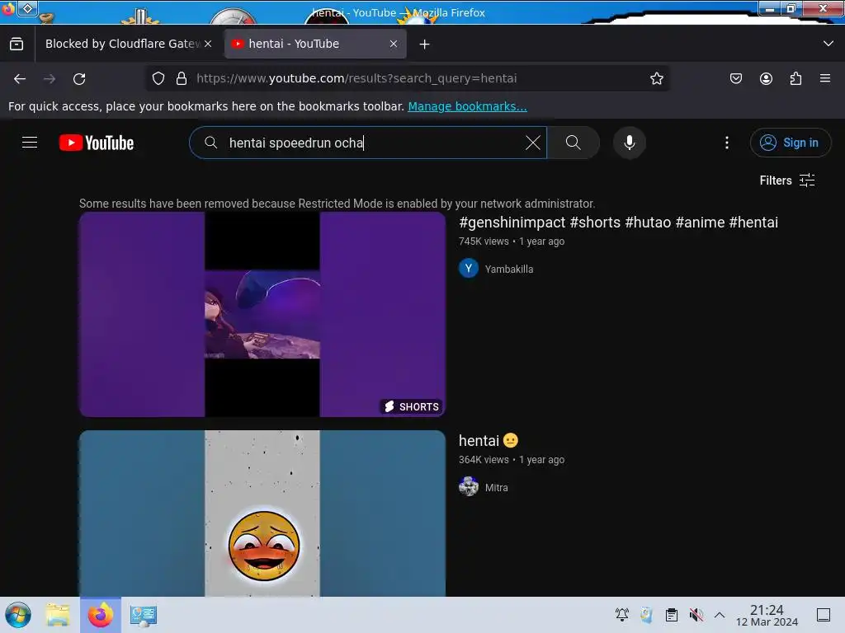
Task: Open the emoji video thumbnail
Action: click(x=262, y=513)
